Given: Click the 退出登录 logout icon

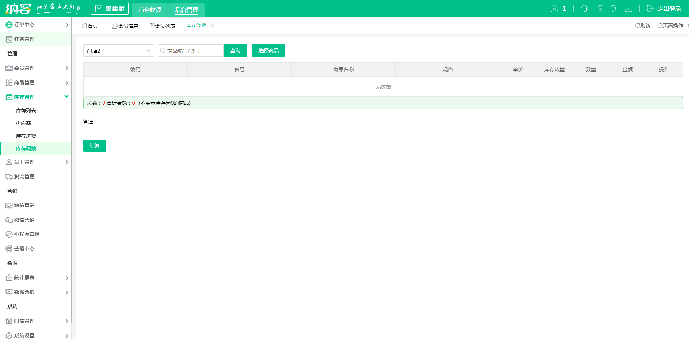Looking at the screenshot, I should pos(650,9).
